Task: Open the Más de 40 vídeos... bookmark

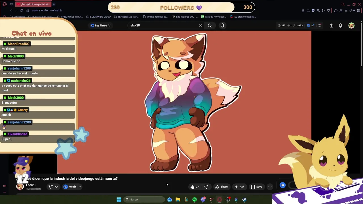Action: tap(214, 17)
